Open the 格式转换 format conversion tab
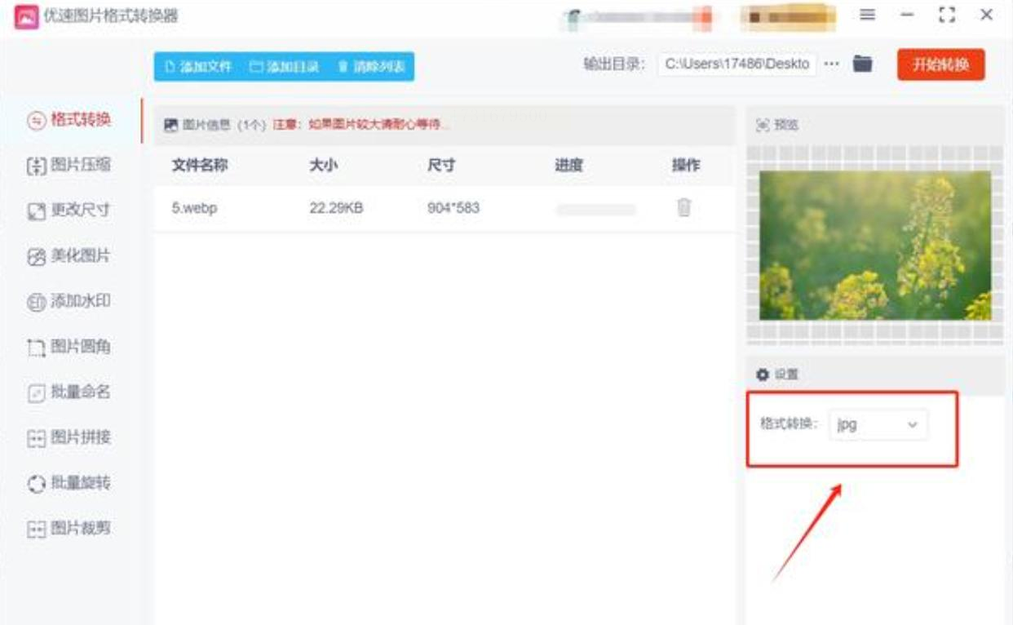This screenshot has height=625, width=1013. tap(70, 120)
